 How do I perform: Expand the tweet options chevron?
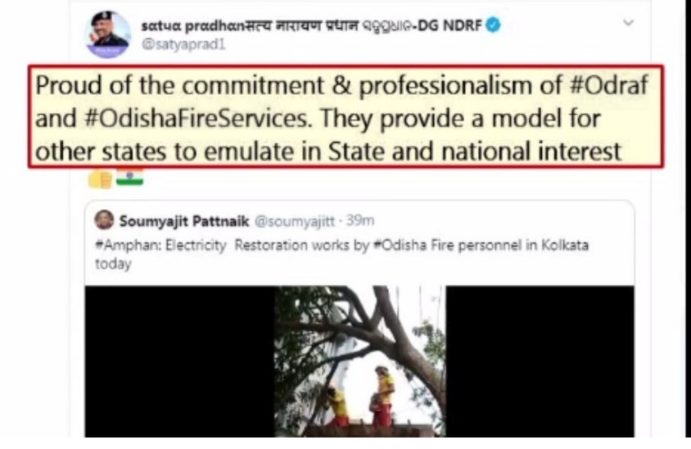pyautogui.click(x=629, y=22)
